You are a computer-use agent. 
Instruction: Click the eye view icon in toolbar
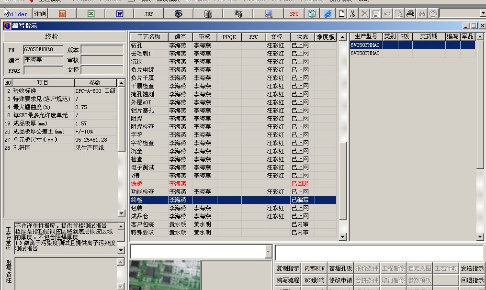(x=178, y=13)
